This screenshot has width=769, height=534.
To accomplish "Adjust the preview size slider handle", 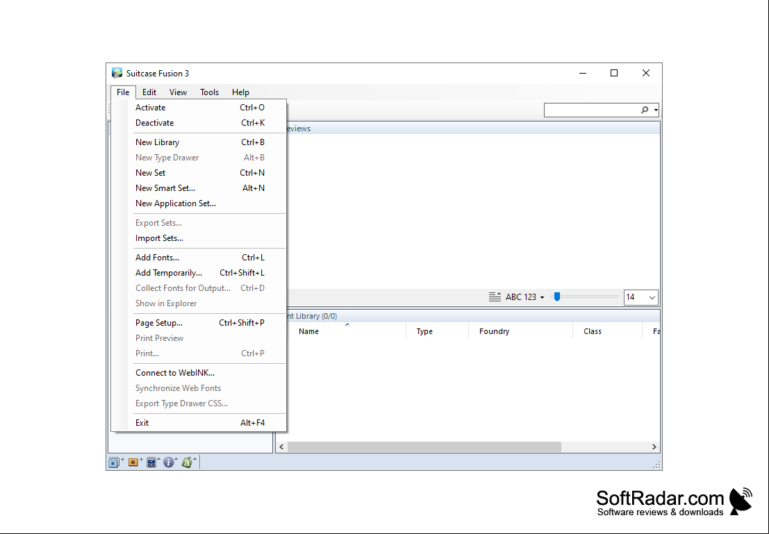I will pyautogui.click(x=556, y=297).
